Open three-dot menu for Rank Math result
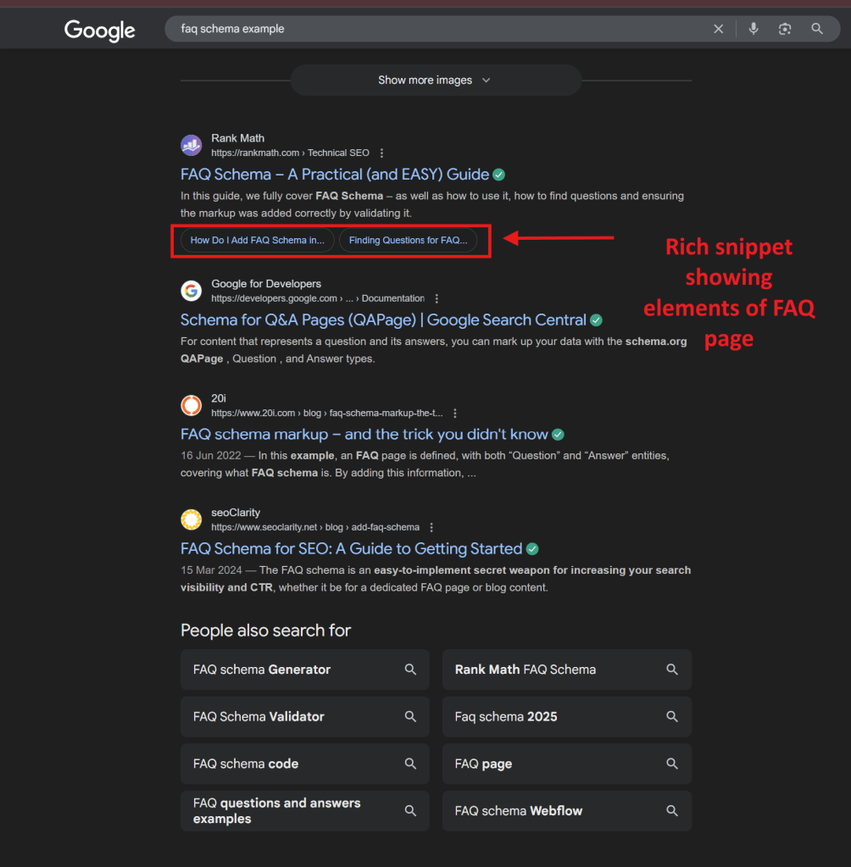851x867 pixels. (382, 153)
